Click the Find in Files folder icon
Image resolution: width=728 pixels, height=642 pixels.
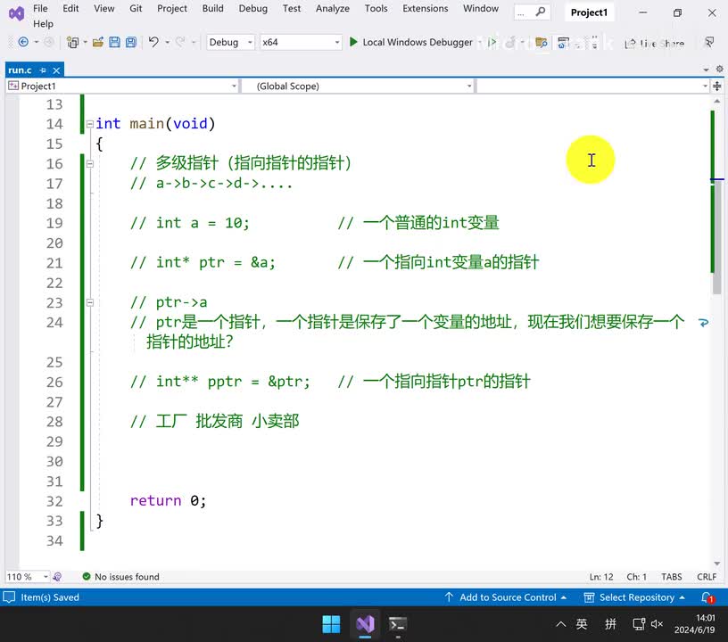tap(542, 43)
